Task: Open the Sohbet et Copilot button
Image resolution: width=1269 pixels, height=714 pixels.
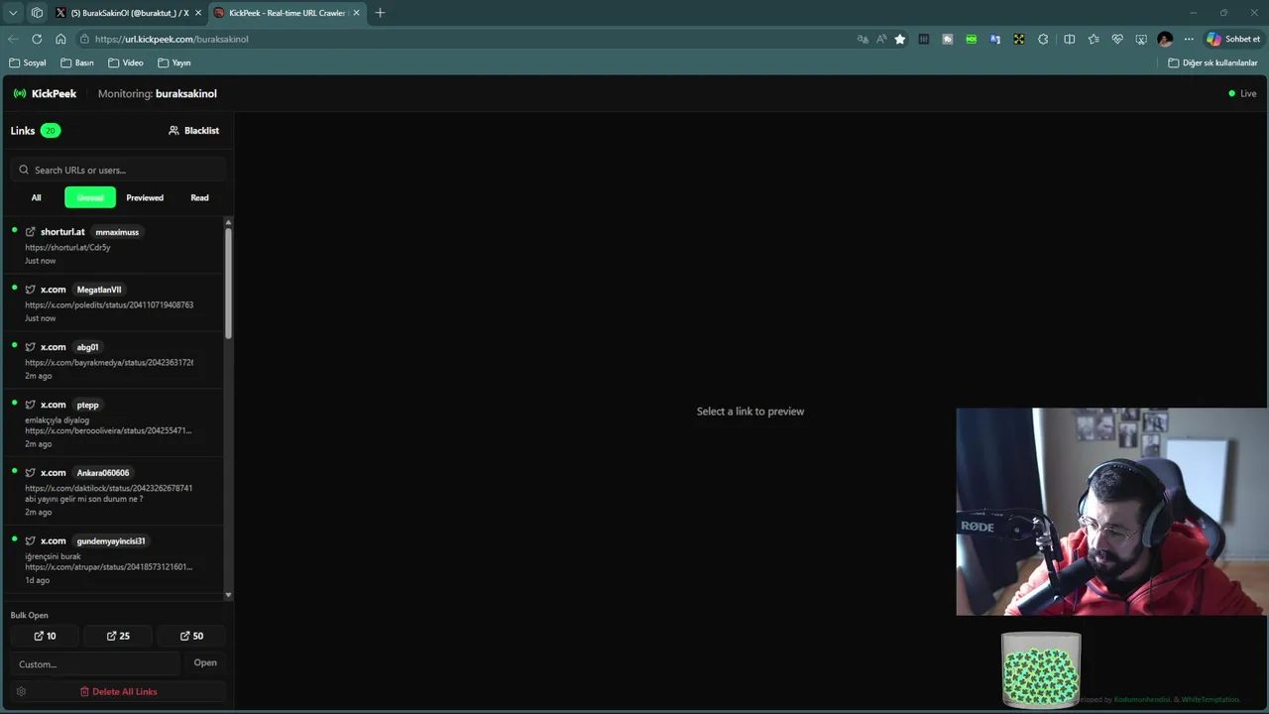Action: (x=1233, y=39)
